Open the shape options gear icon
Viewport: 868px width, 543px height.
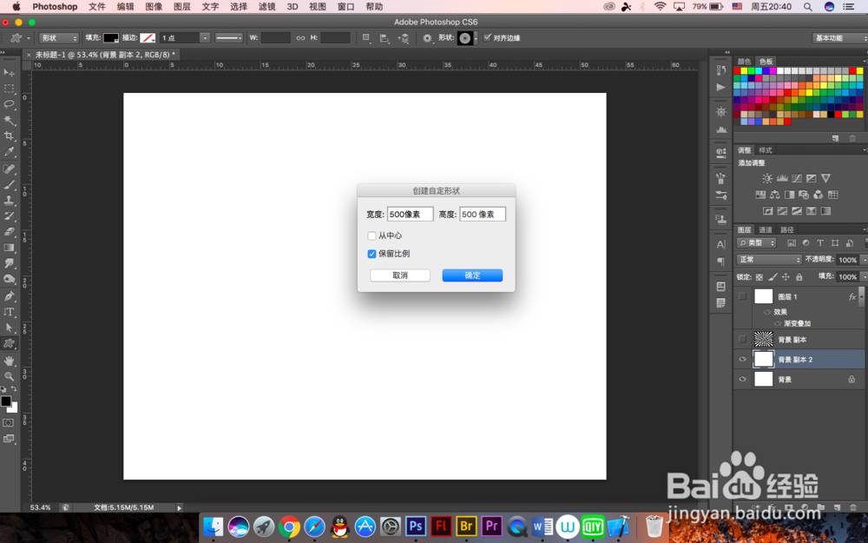point(427,37)
